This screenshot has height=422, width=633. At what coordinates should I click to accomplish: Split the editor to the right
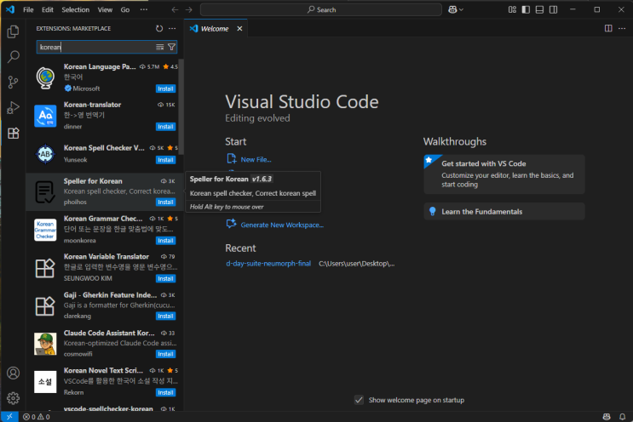[x=608, y=28]
